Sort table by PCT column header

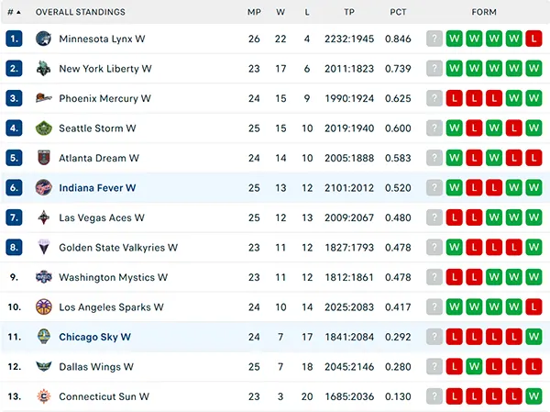coord(398,12)
